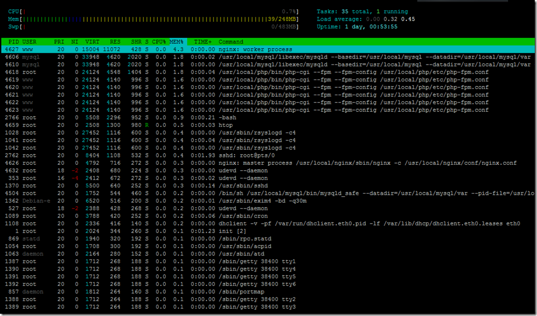Select rsyslogd process with PID 1028
Viewport: 537px width, 316px height.
268,132
